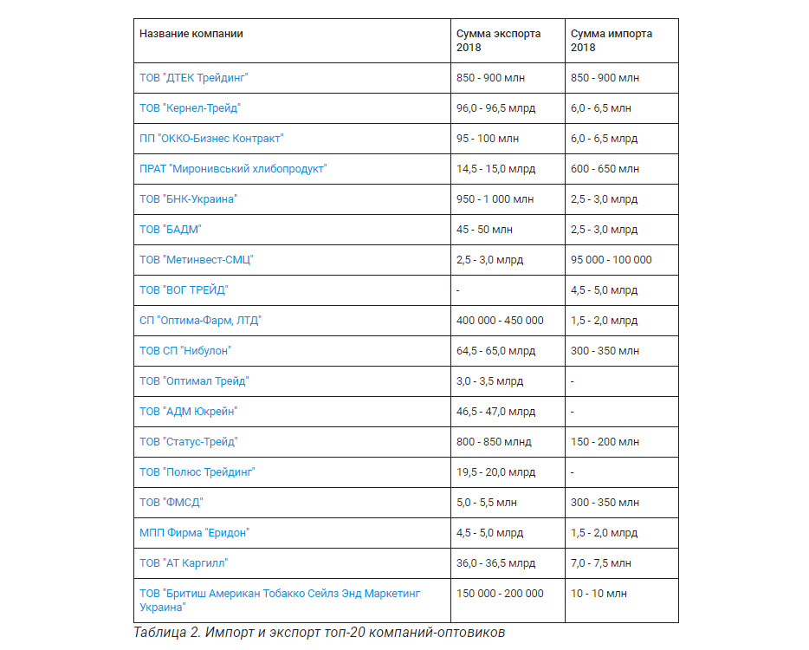
Task: Open the ТОВ "Оптимал Трейд" link
Action: 194,381
